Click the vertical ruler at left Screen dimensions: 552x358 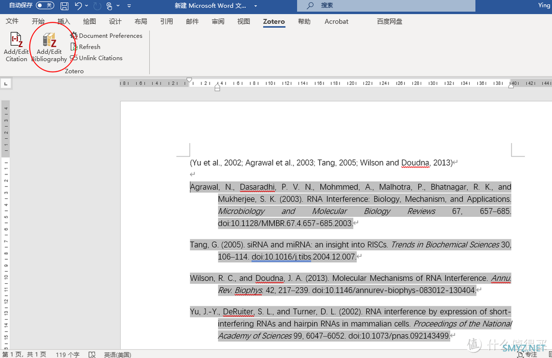(x=6, y=226)
